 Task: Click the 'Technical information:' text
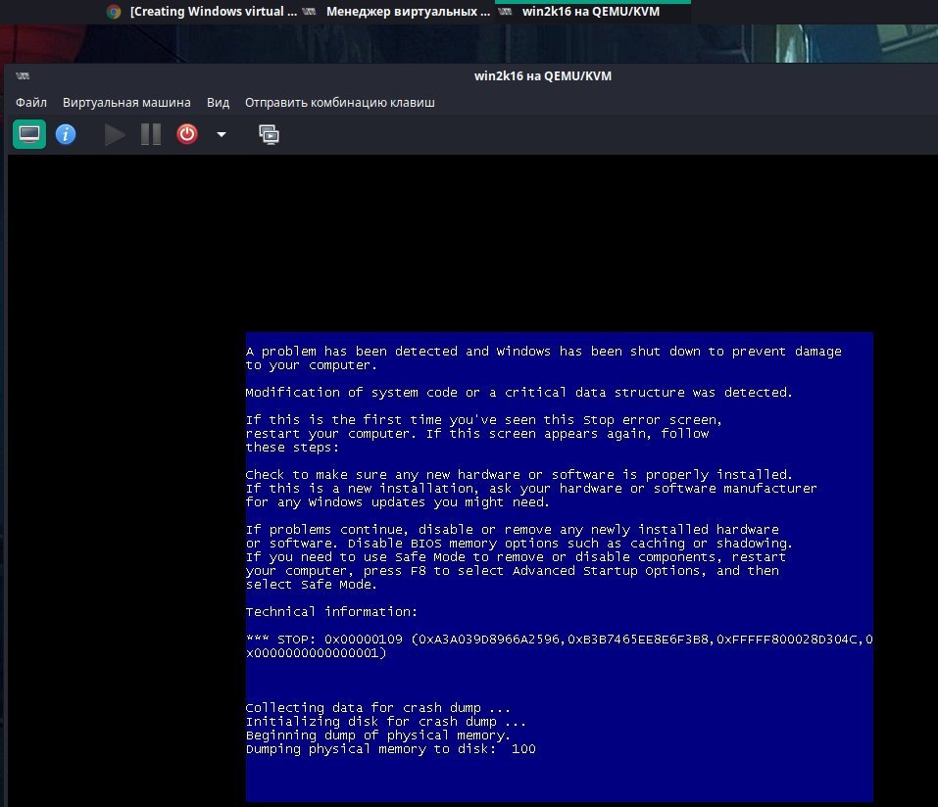coord(331,611)
